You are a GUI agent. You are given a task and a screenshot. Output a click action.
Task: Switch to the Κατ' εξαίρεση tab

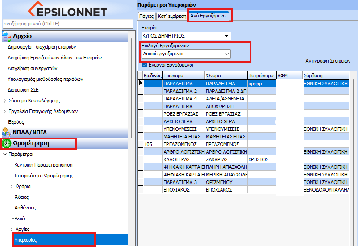172,16
